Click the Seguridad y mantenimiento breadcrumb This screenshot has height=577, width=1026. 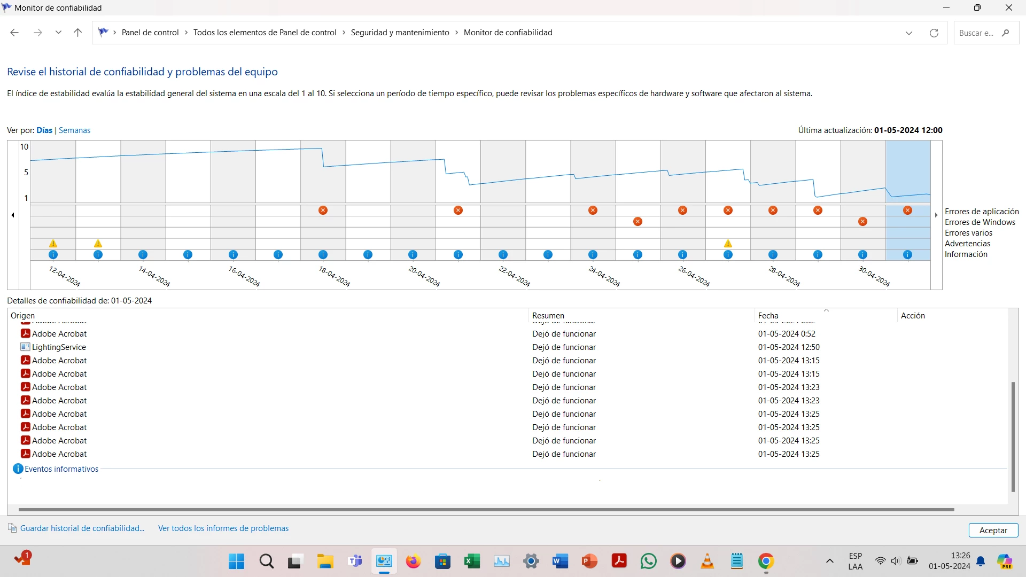[x=400, y=33]
